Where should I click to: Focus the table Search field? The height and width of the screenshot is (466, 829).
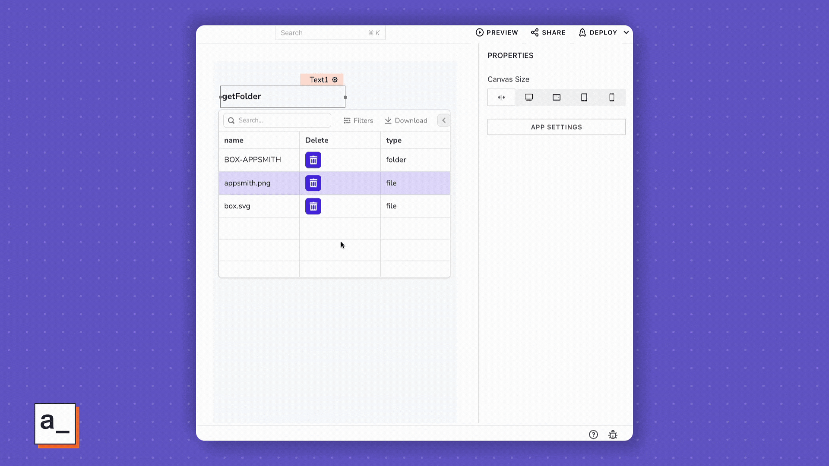277,120
